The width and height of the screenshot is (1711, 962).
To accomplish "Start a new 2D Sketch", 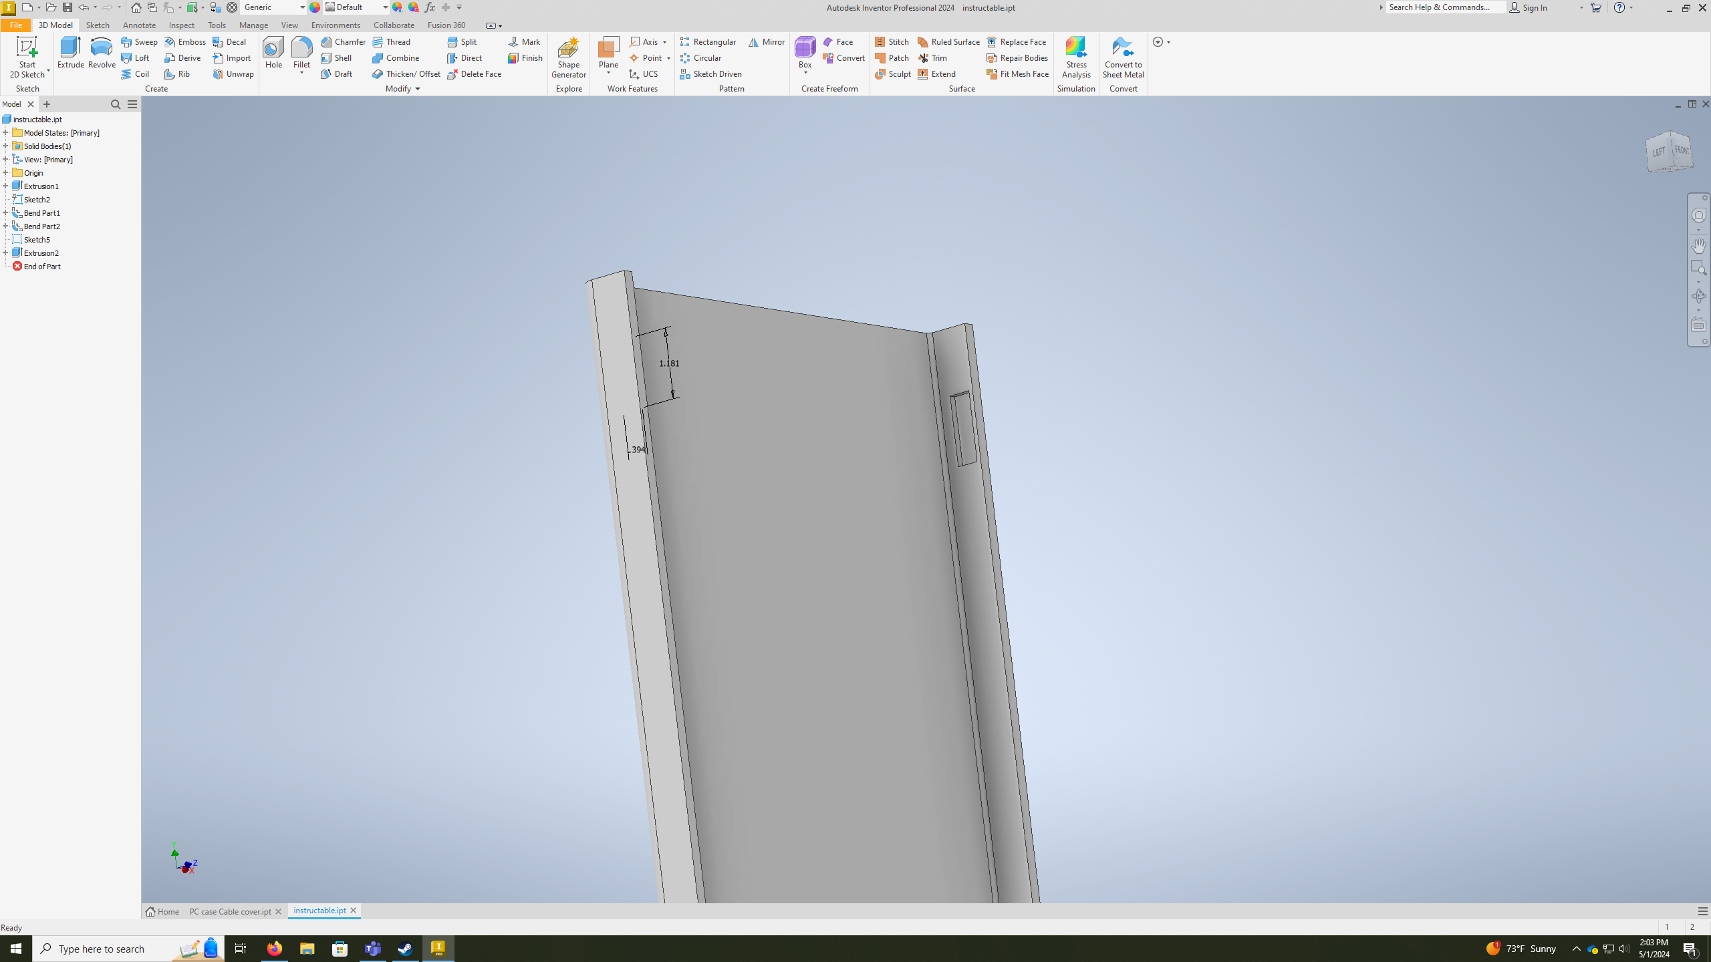I will 27,57.
